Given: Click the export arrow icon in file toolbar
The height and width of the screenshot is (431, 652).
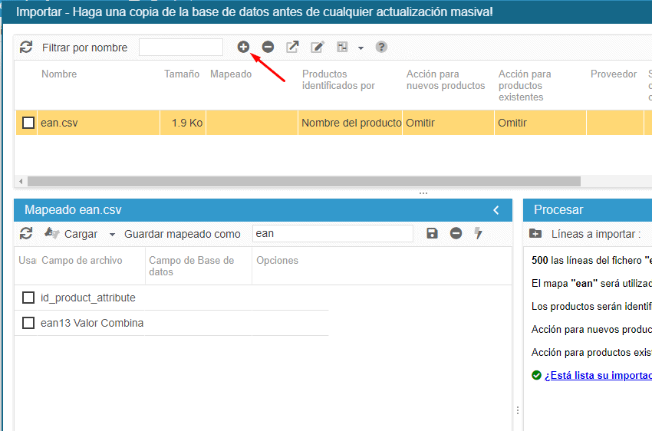Looking at the screenshot, I should [x=292, y=47].
